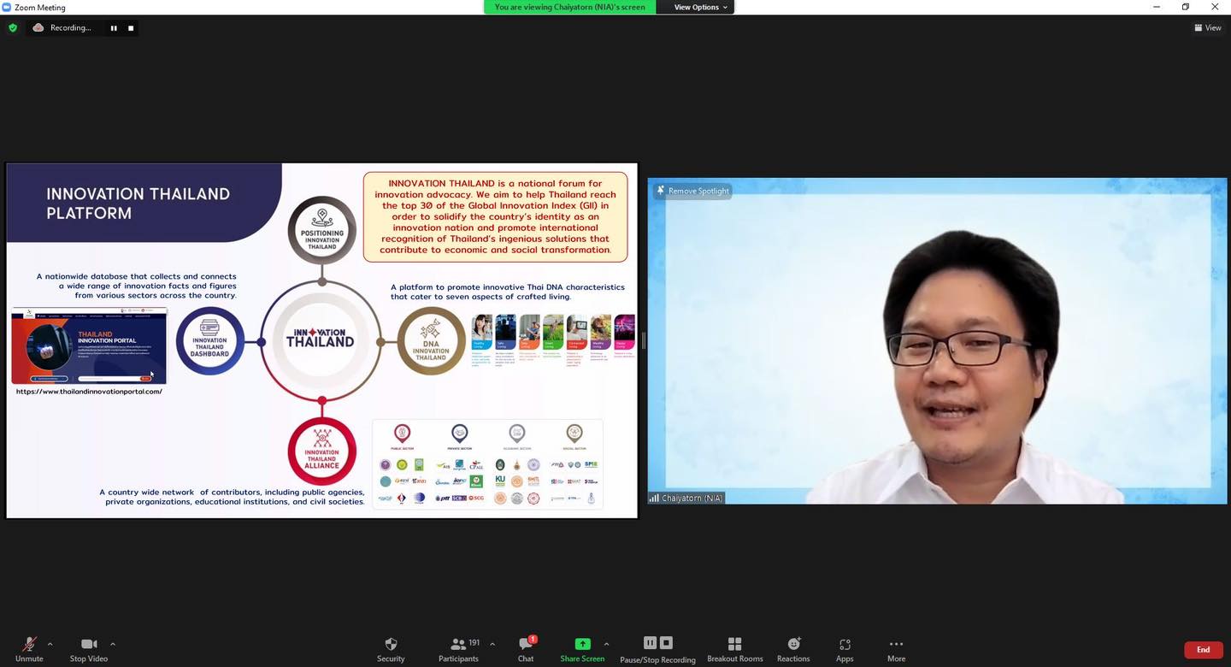Open Zoom Apps
Screen dimensions: 1231x667
(845, 649)
